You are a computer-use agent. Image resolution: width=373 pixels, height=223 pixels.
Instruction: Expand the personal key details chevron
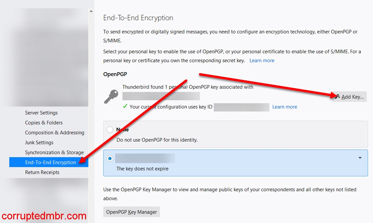point(360,158)
